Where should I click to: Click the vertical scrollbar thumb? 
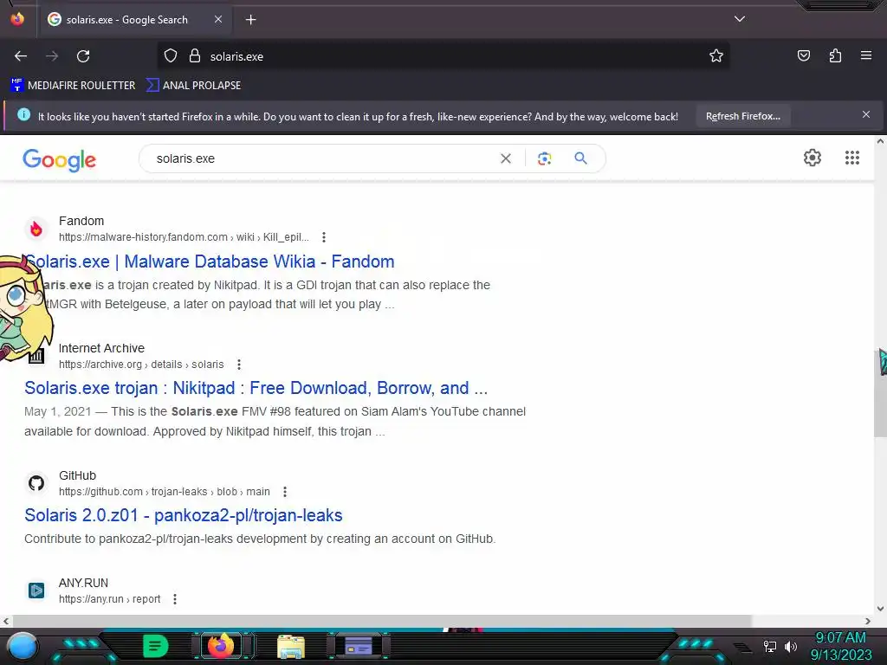pos(880,393)
